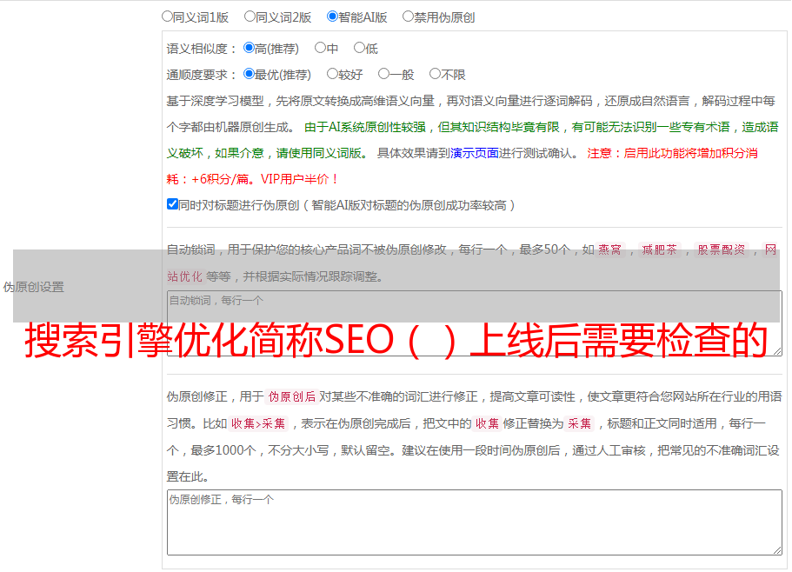Set 语义相似度 to 中
The height and width of the screenshot is (572, 792).
tap(320, 48)
